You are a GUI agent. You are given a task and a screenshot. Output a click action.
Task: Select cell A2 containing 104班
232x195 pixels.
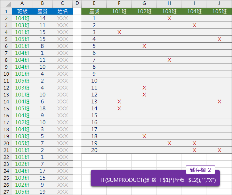pyautogui.click(x=22, y=18)
